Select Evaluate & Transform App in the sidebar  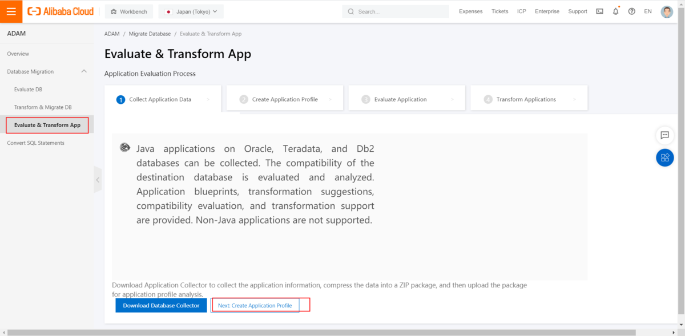pos(47,125)
